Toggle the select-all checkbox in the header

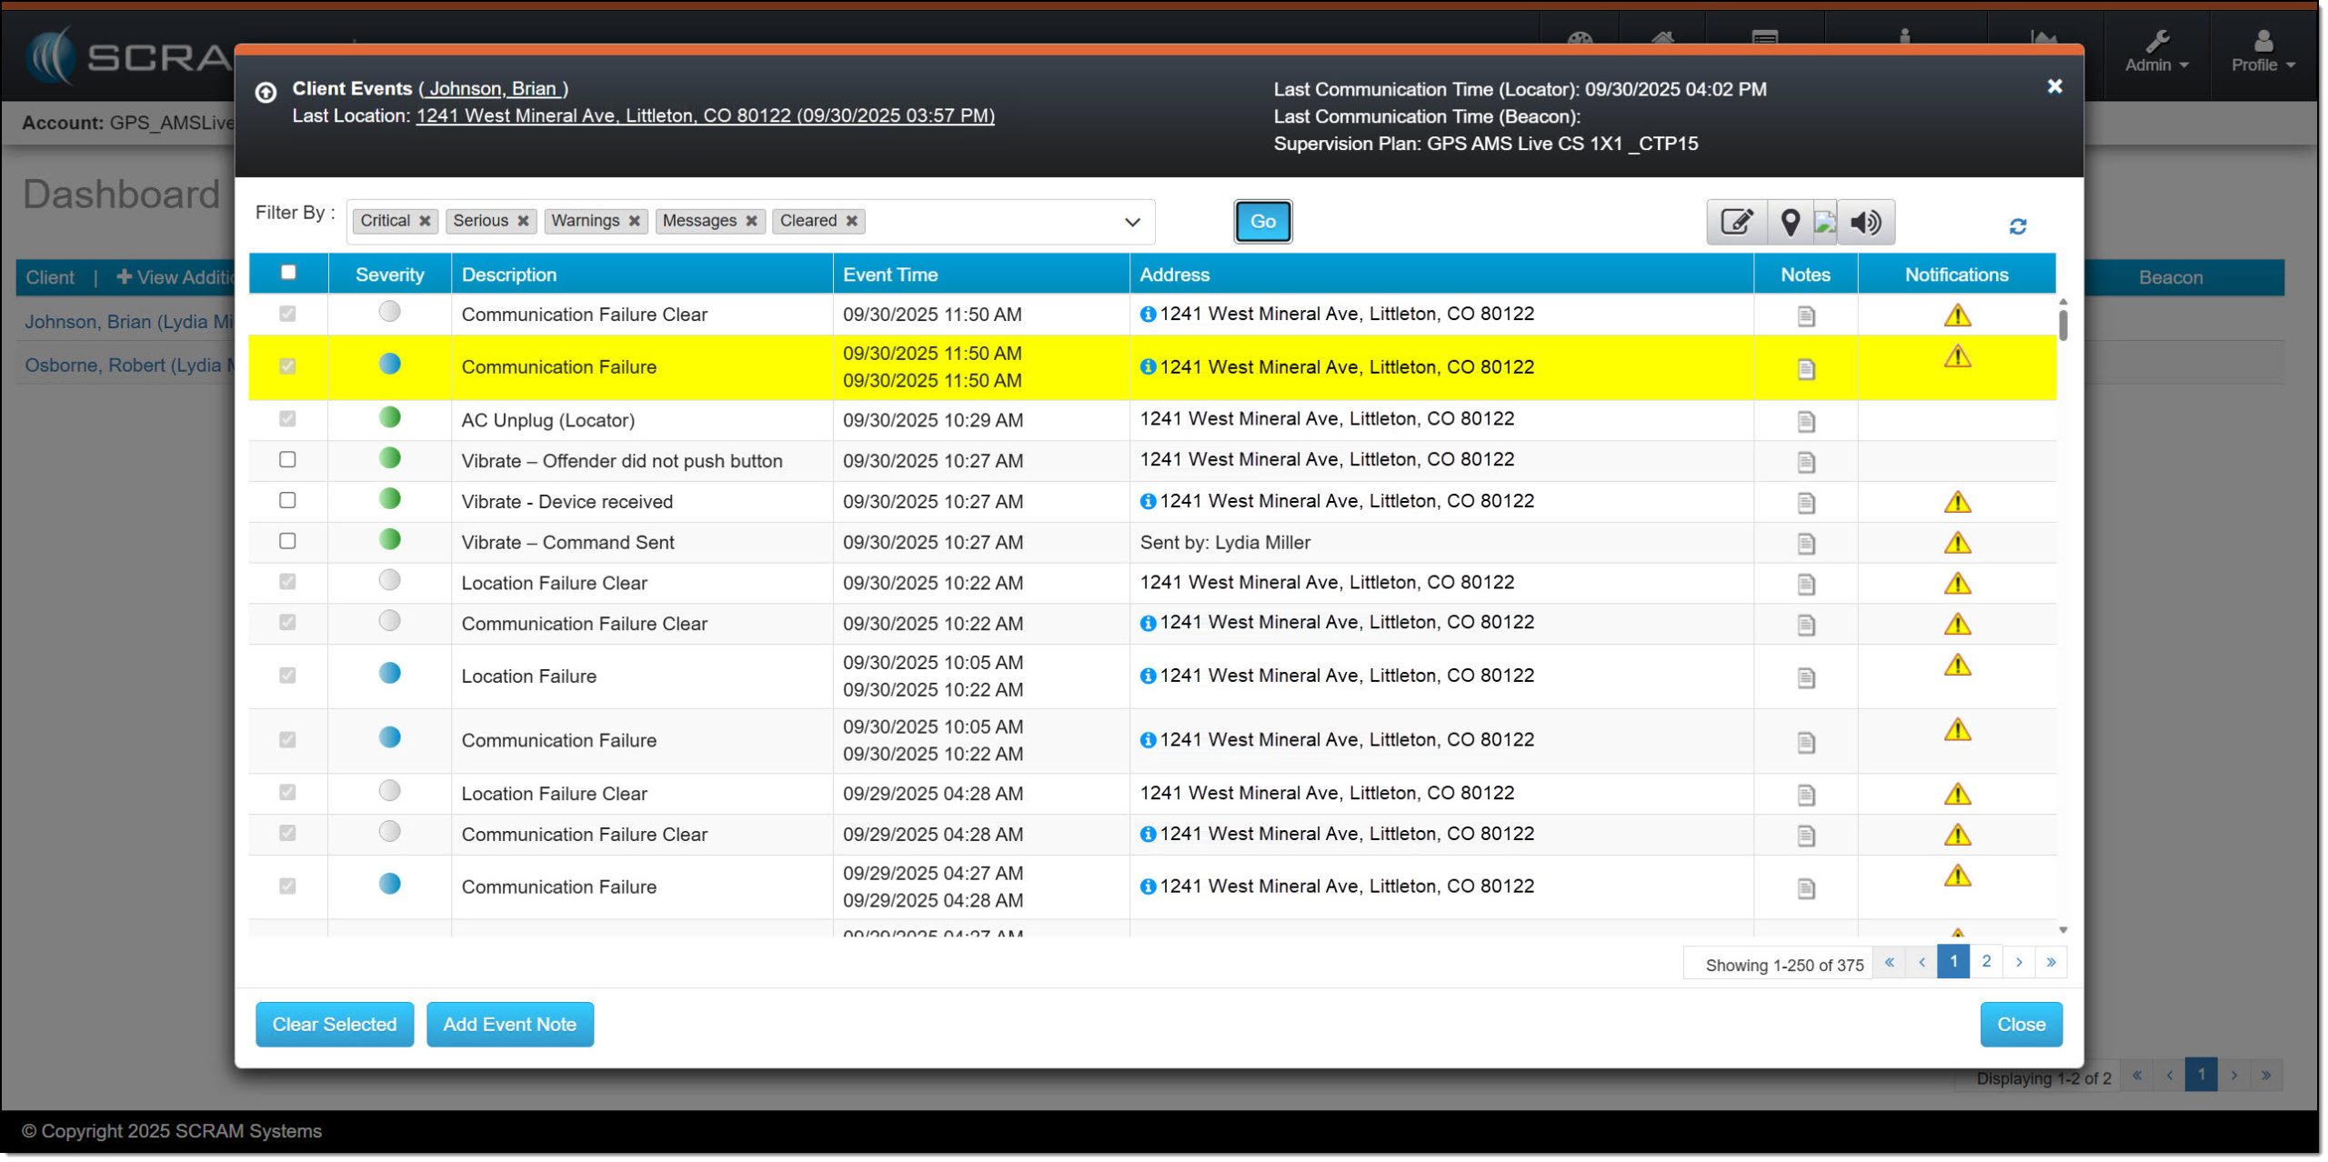(288, 273)
